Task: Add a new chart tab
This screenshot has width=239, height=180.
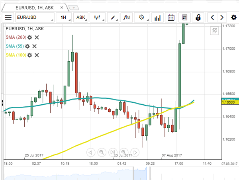Action: [74, 8]
